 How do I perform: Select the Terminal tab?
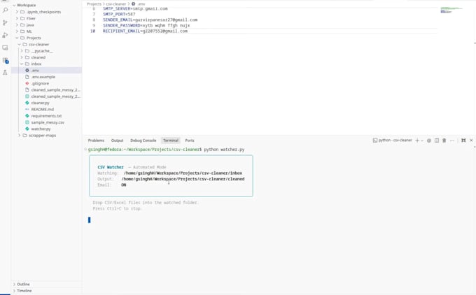[171, 141]
